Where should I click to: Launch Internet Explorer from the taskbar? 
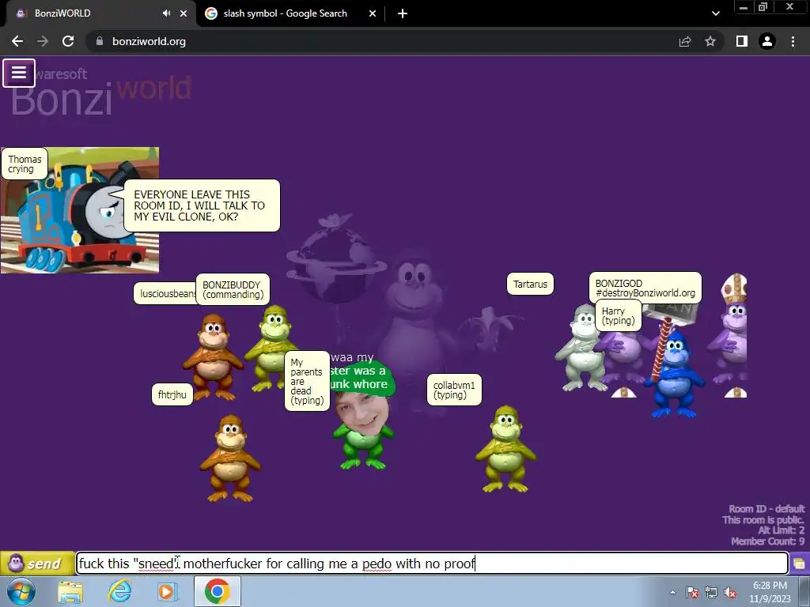click(x=119, y=592)
